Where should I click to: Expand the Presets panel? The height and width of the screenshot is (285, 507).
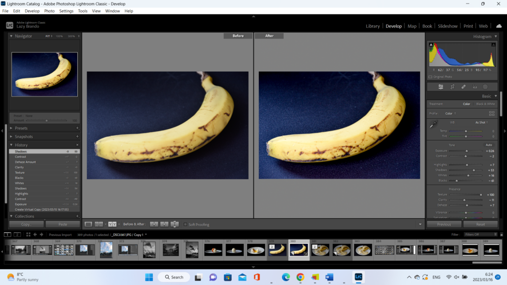point(11,128)
